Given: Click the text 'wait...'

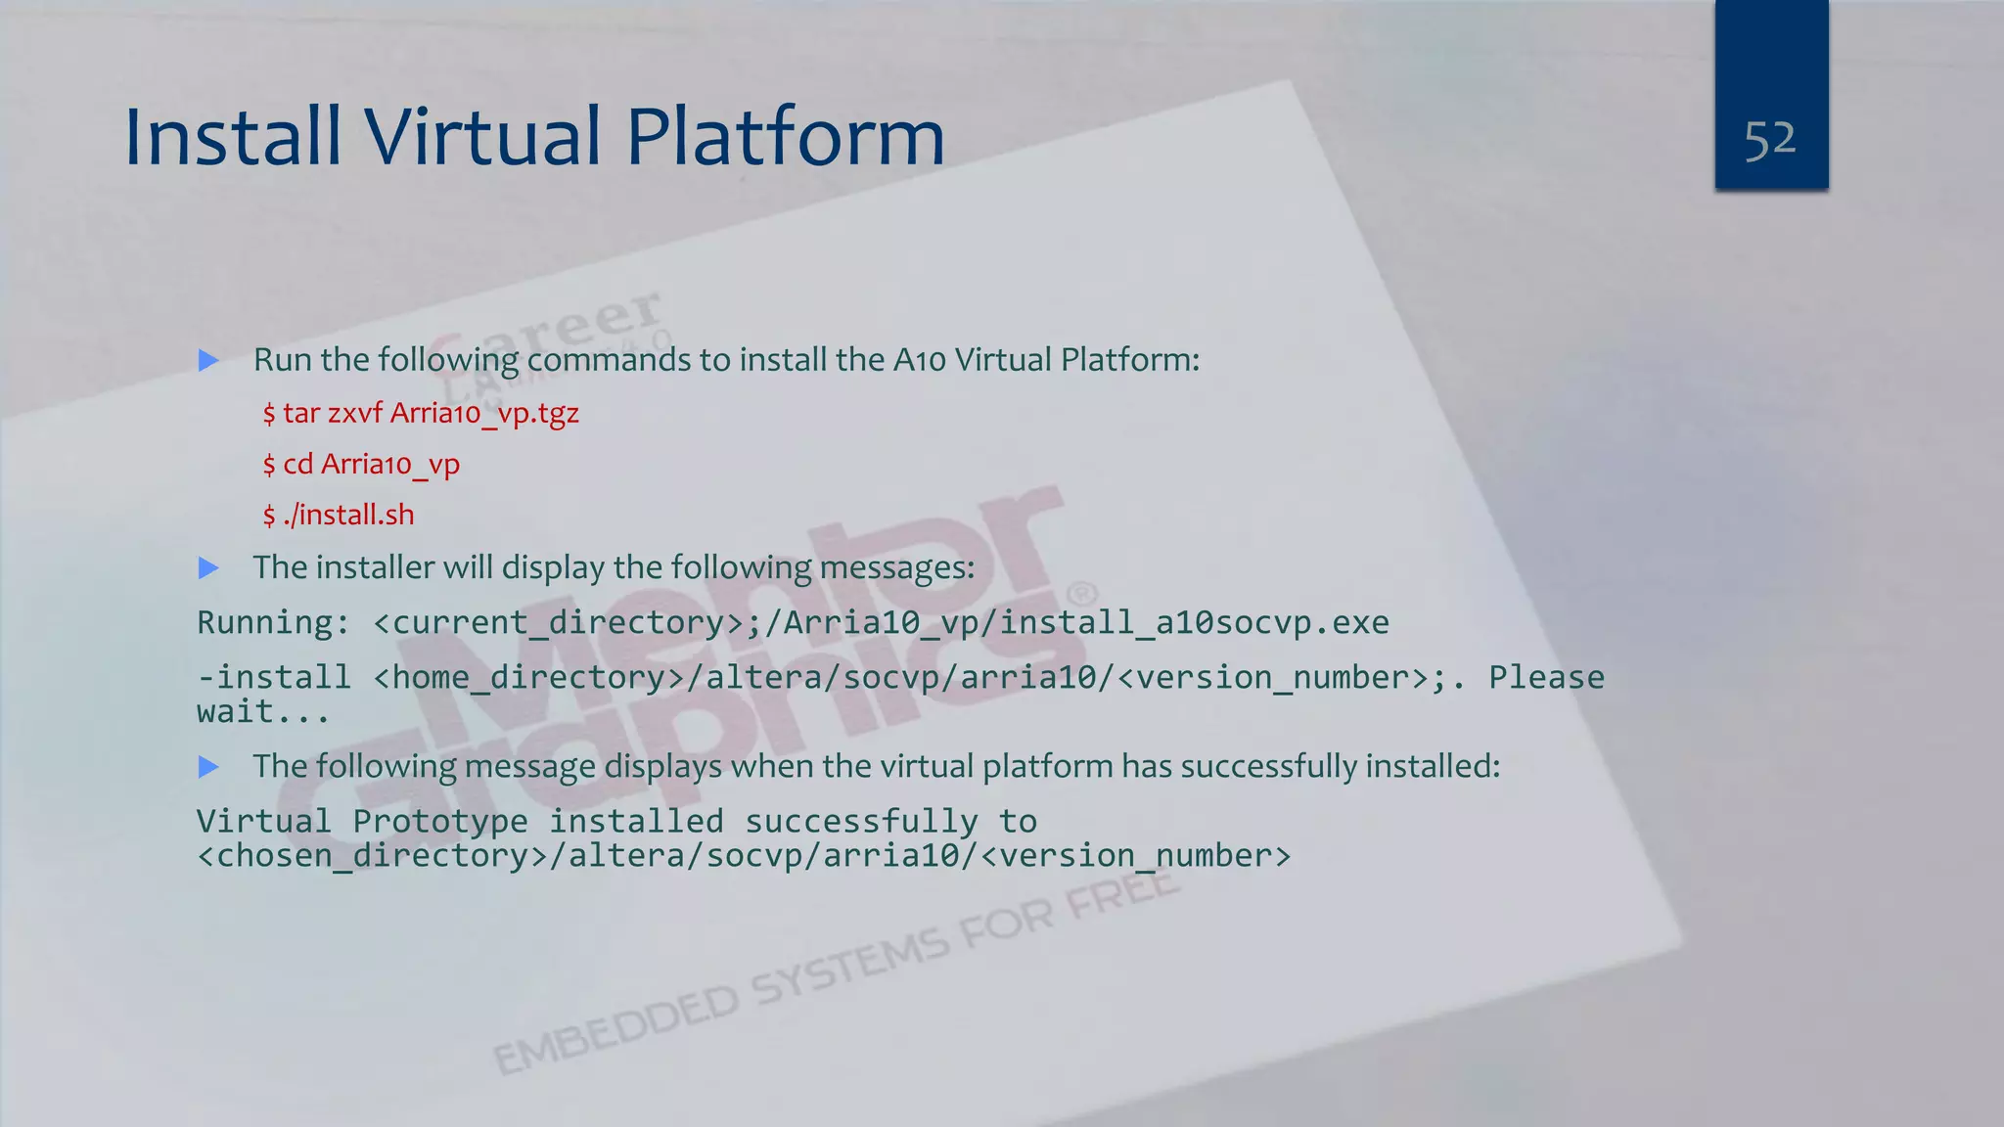Looking at the screenshot, I should [x=263, y=712].
